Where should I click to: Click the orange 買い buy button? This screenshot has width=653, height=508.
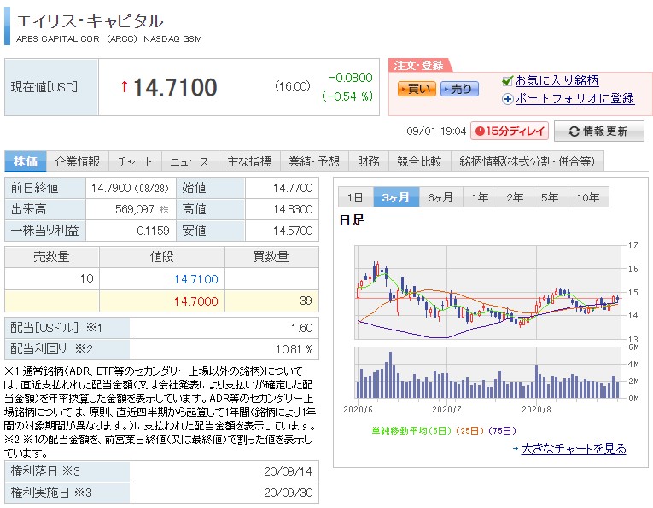coord(417,89)
